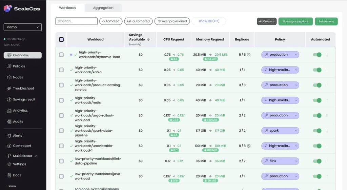The width and height of the screenshot is (347, 190).
Task: Click the ScaleOps logo icon
Action: pos(7,9)
